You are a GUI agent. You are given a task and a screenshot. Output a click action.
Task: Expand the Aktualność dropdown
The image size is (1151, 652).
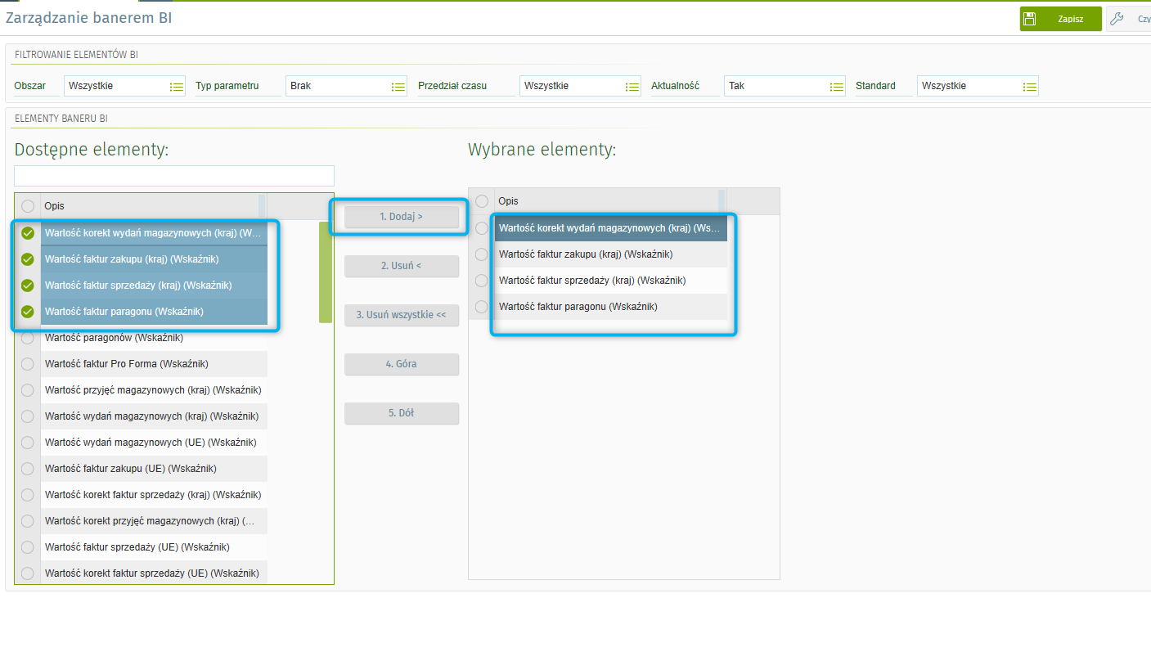[x=835, y=86]
